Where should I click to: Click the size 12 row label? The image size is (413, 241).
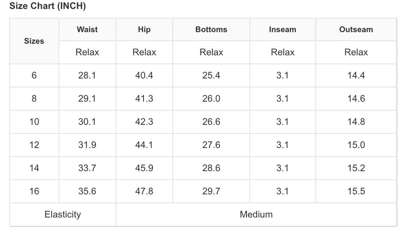(34, 145)
